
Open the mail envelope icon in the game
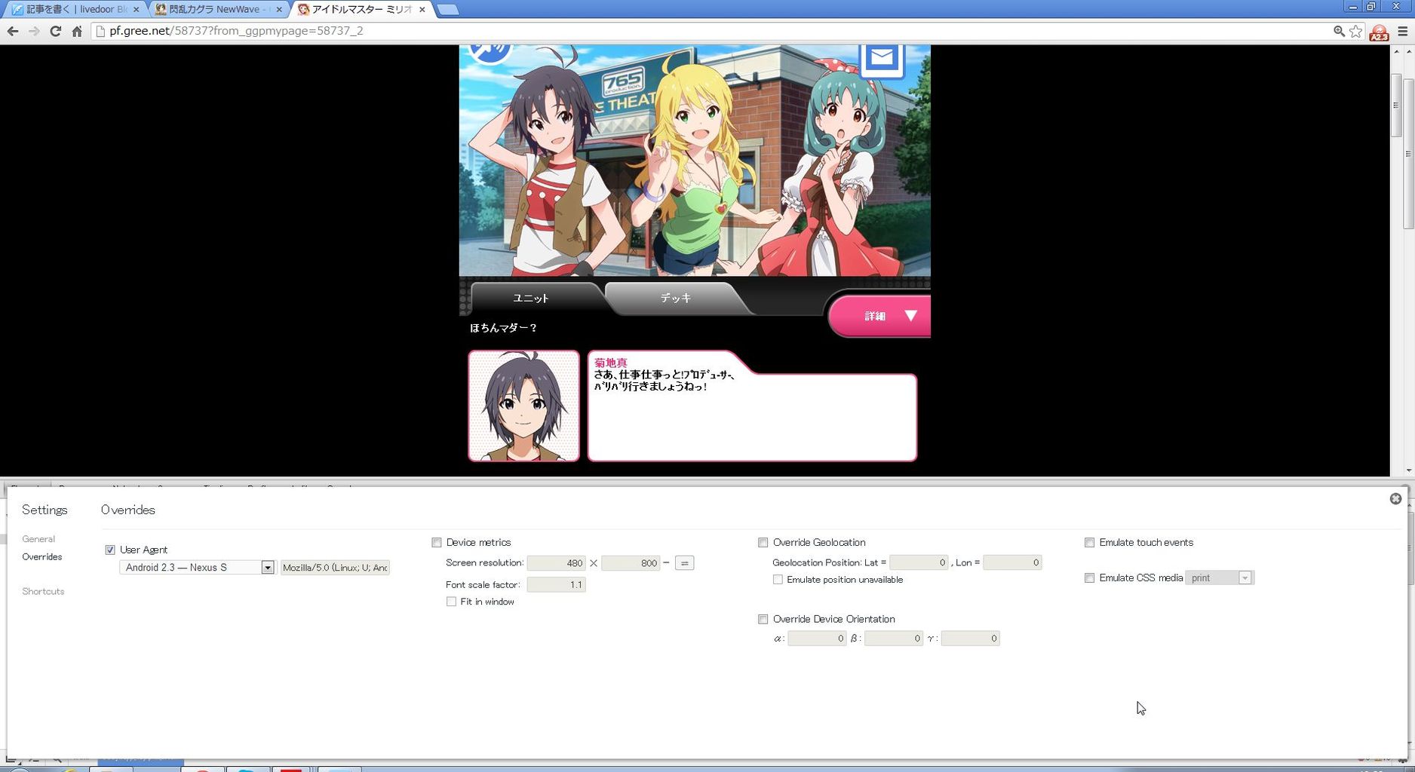point(882,58)
